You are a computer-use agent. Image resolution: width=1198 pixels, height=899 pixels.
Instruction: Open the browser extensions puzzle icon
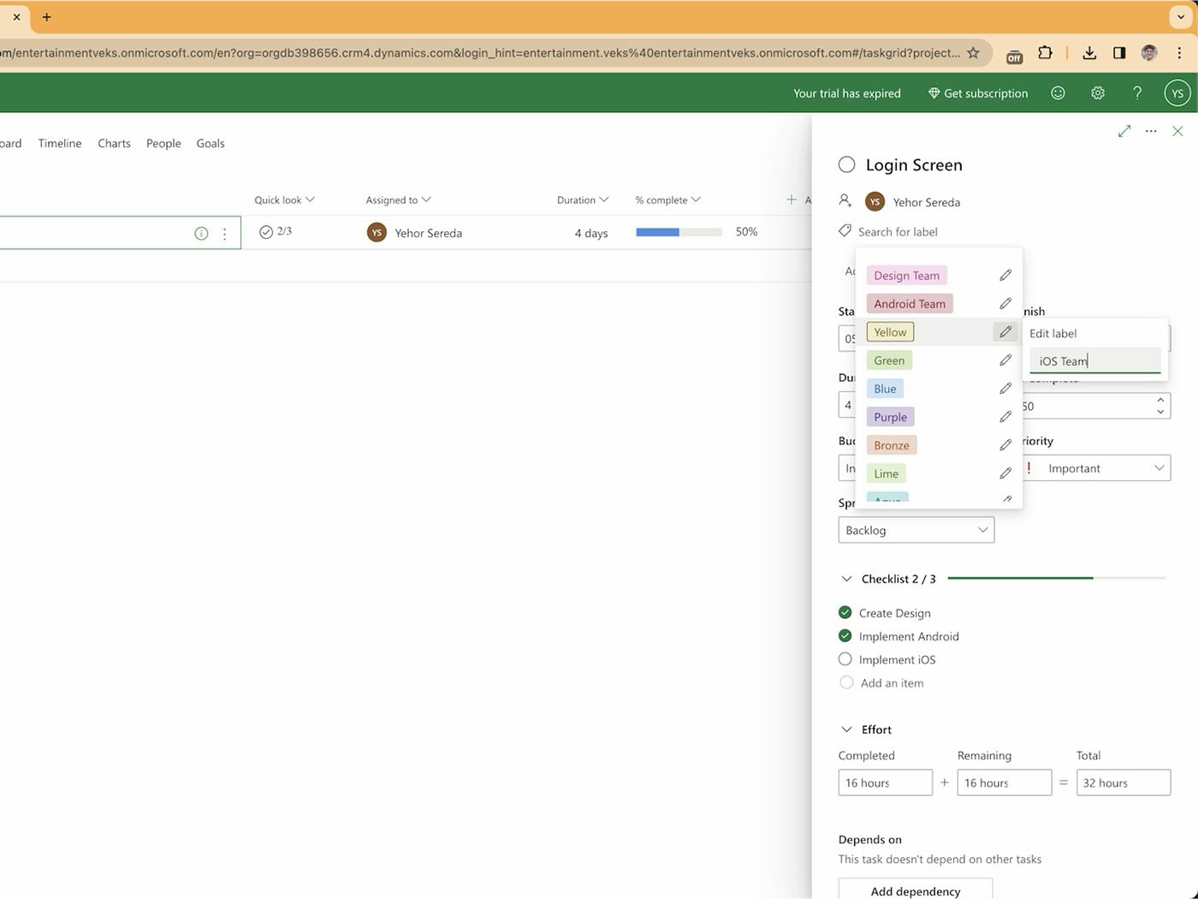click(x=1045, y=53)
